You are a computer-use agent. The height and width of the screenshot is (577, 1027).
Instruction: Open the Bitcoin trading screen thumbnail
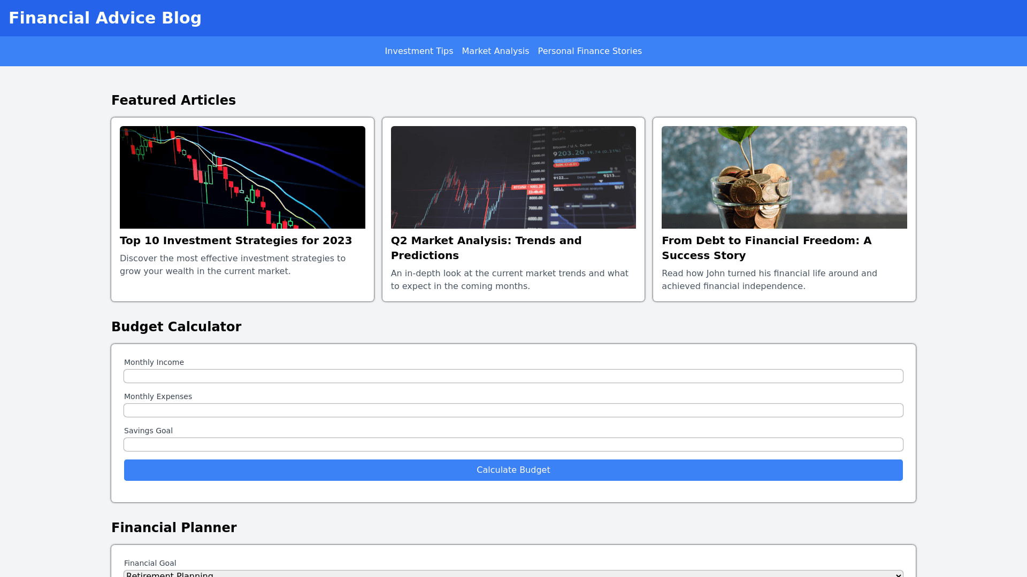[x=513, y=177]
